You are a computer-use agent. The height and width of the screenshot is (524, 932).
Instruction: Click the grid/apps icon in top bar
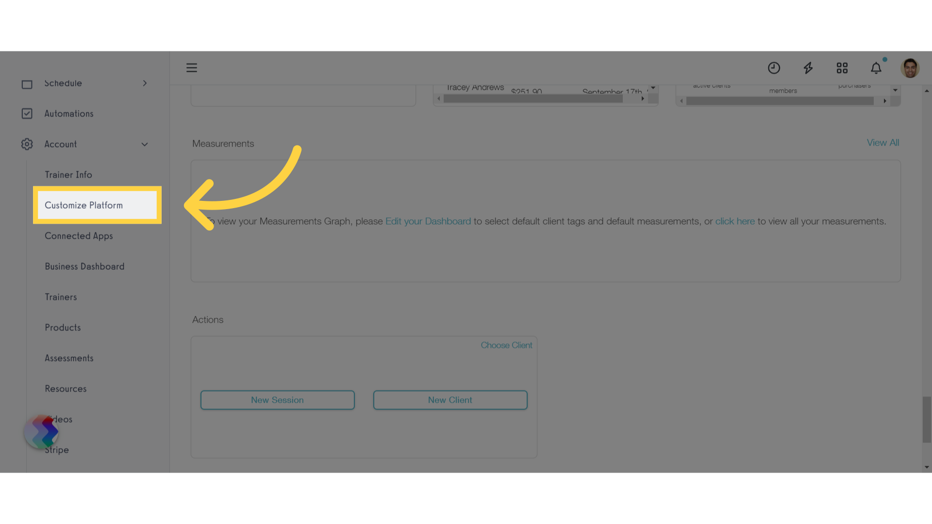842,68
